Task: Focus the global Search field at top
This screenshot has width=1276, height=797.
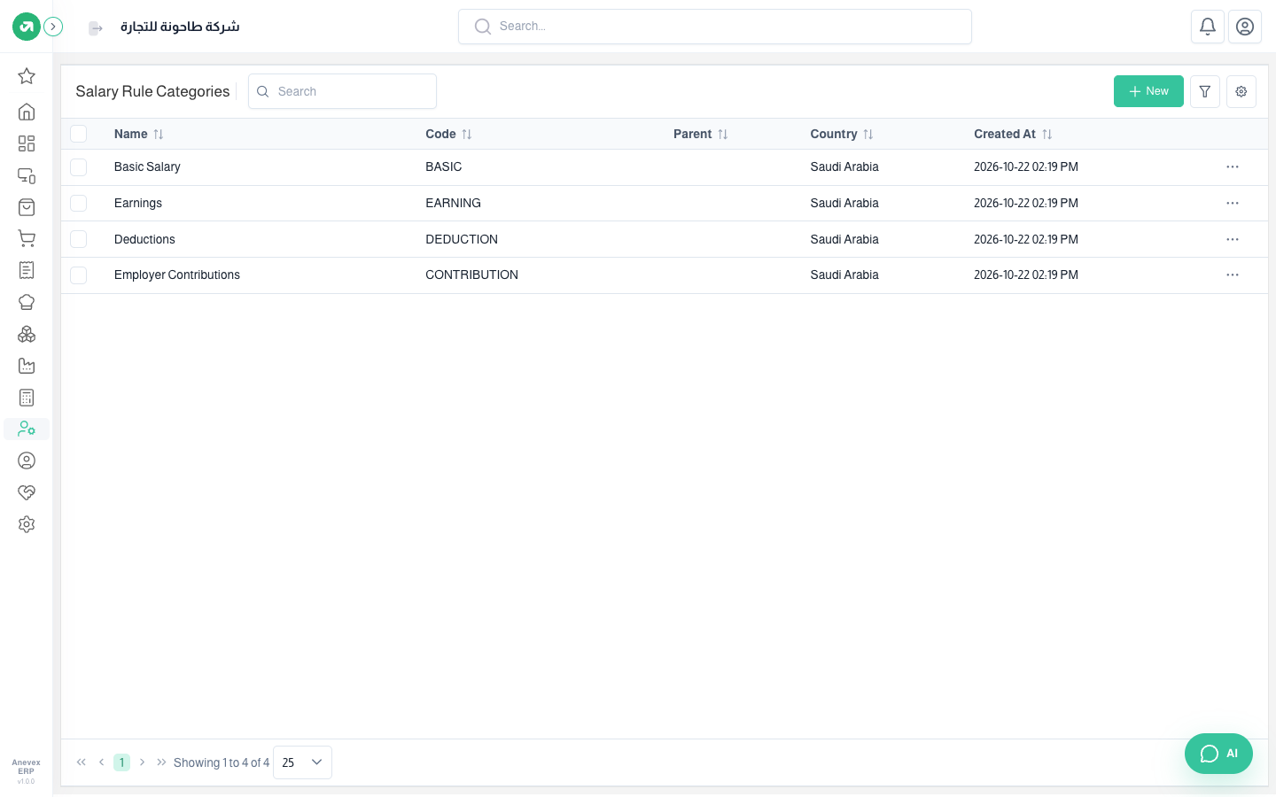Action: (715, 27)
